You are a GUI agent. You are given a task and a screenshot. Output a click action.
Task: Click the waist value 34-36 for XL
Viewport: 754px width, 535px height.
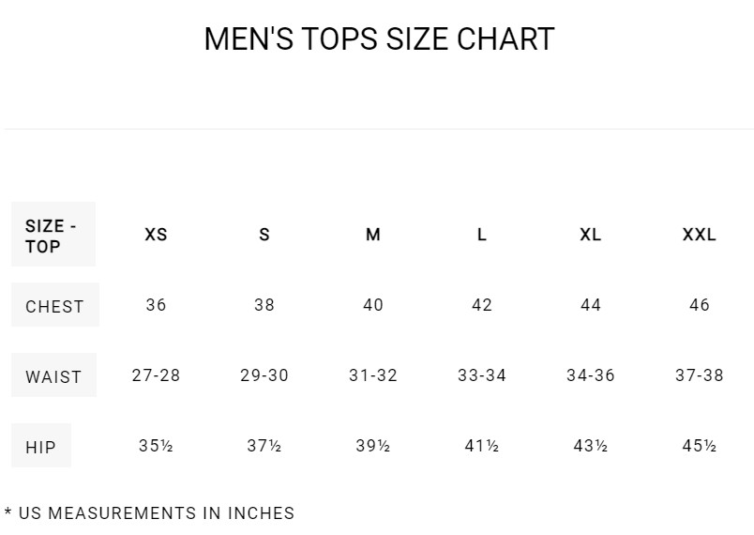[591, 375]
